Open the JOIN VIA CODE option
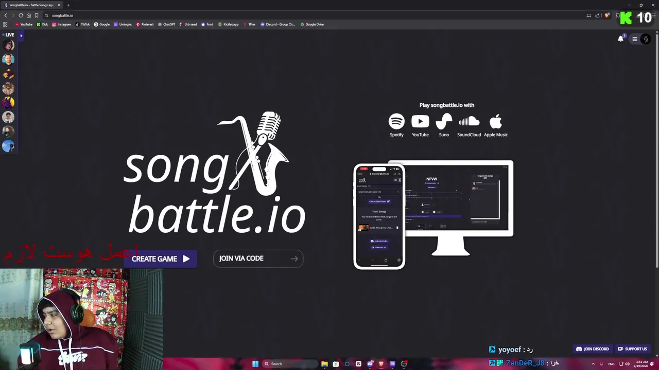This screenshot has width=659, height=370. (258, 258)
